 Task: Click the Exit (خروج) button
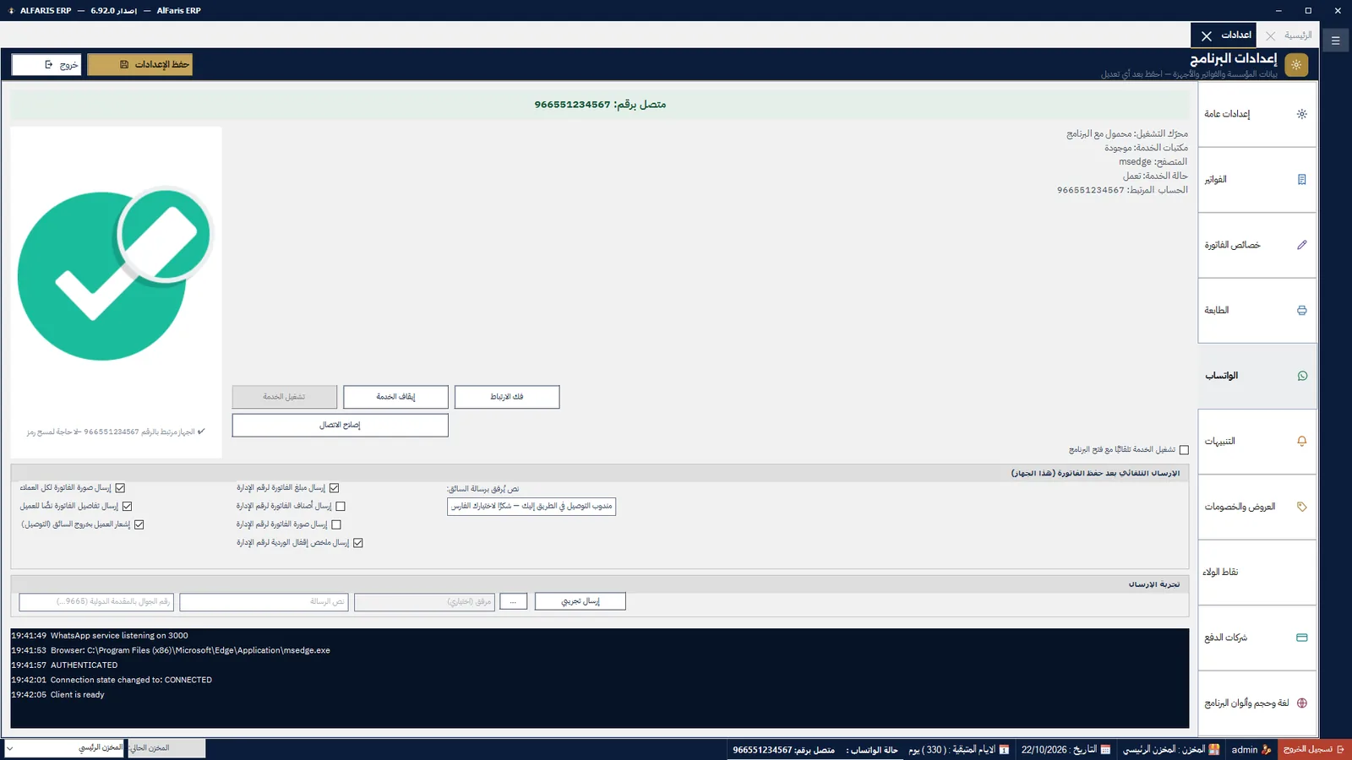pos(46,65)
